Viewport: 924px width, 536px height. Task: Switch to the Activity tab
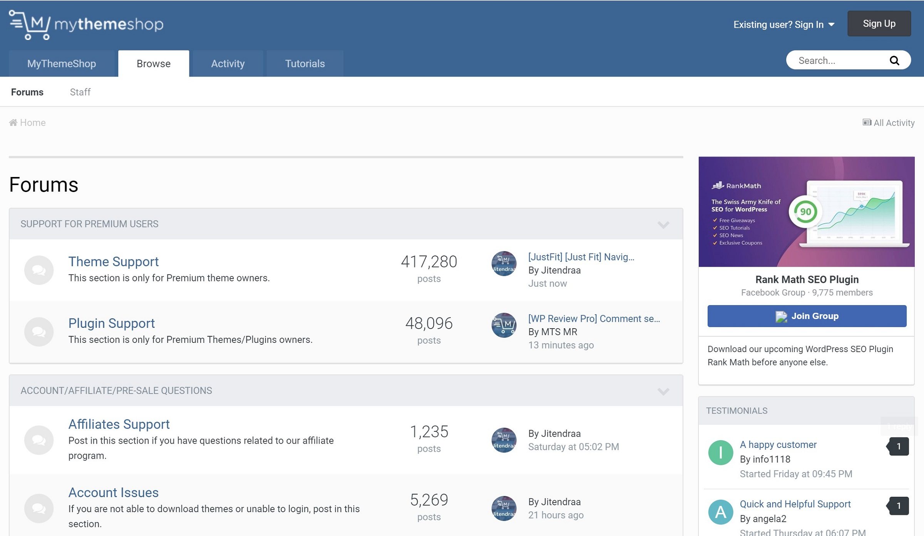[227, 63]
